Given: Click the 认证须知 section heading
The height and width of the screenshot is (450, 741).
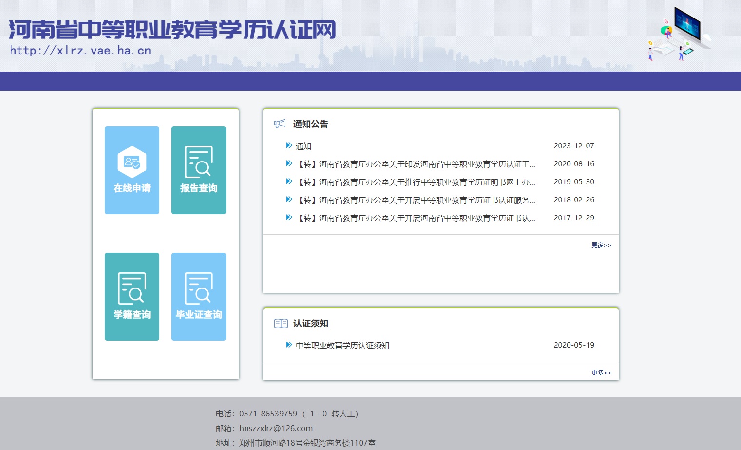Looking at the screenshot, I should 310,324.
